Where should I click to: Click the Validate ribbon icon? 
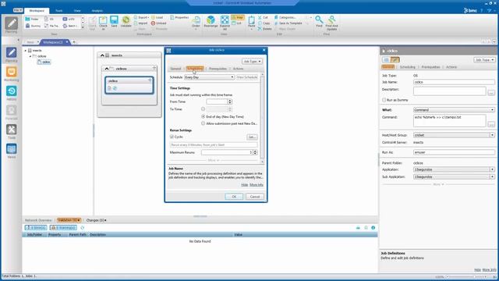click(126, 22)
